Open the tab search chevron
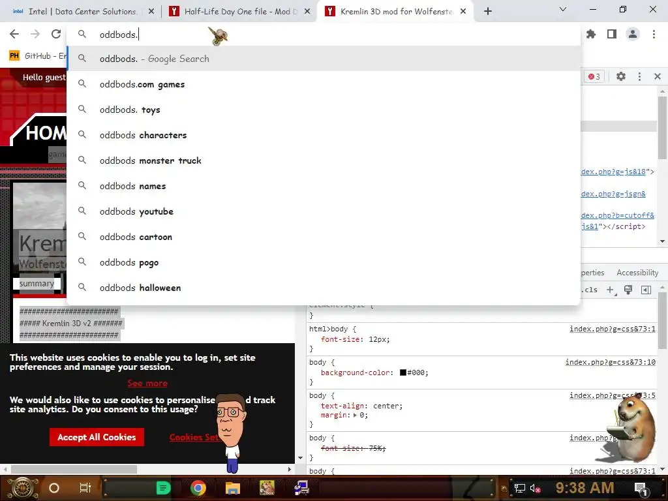Screen dimensions: 668x501 (x=563, y=9)
